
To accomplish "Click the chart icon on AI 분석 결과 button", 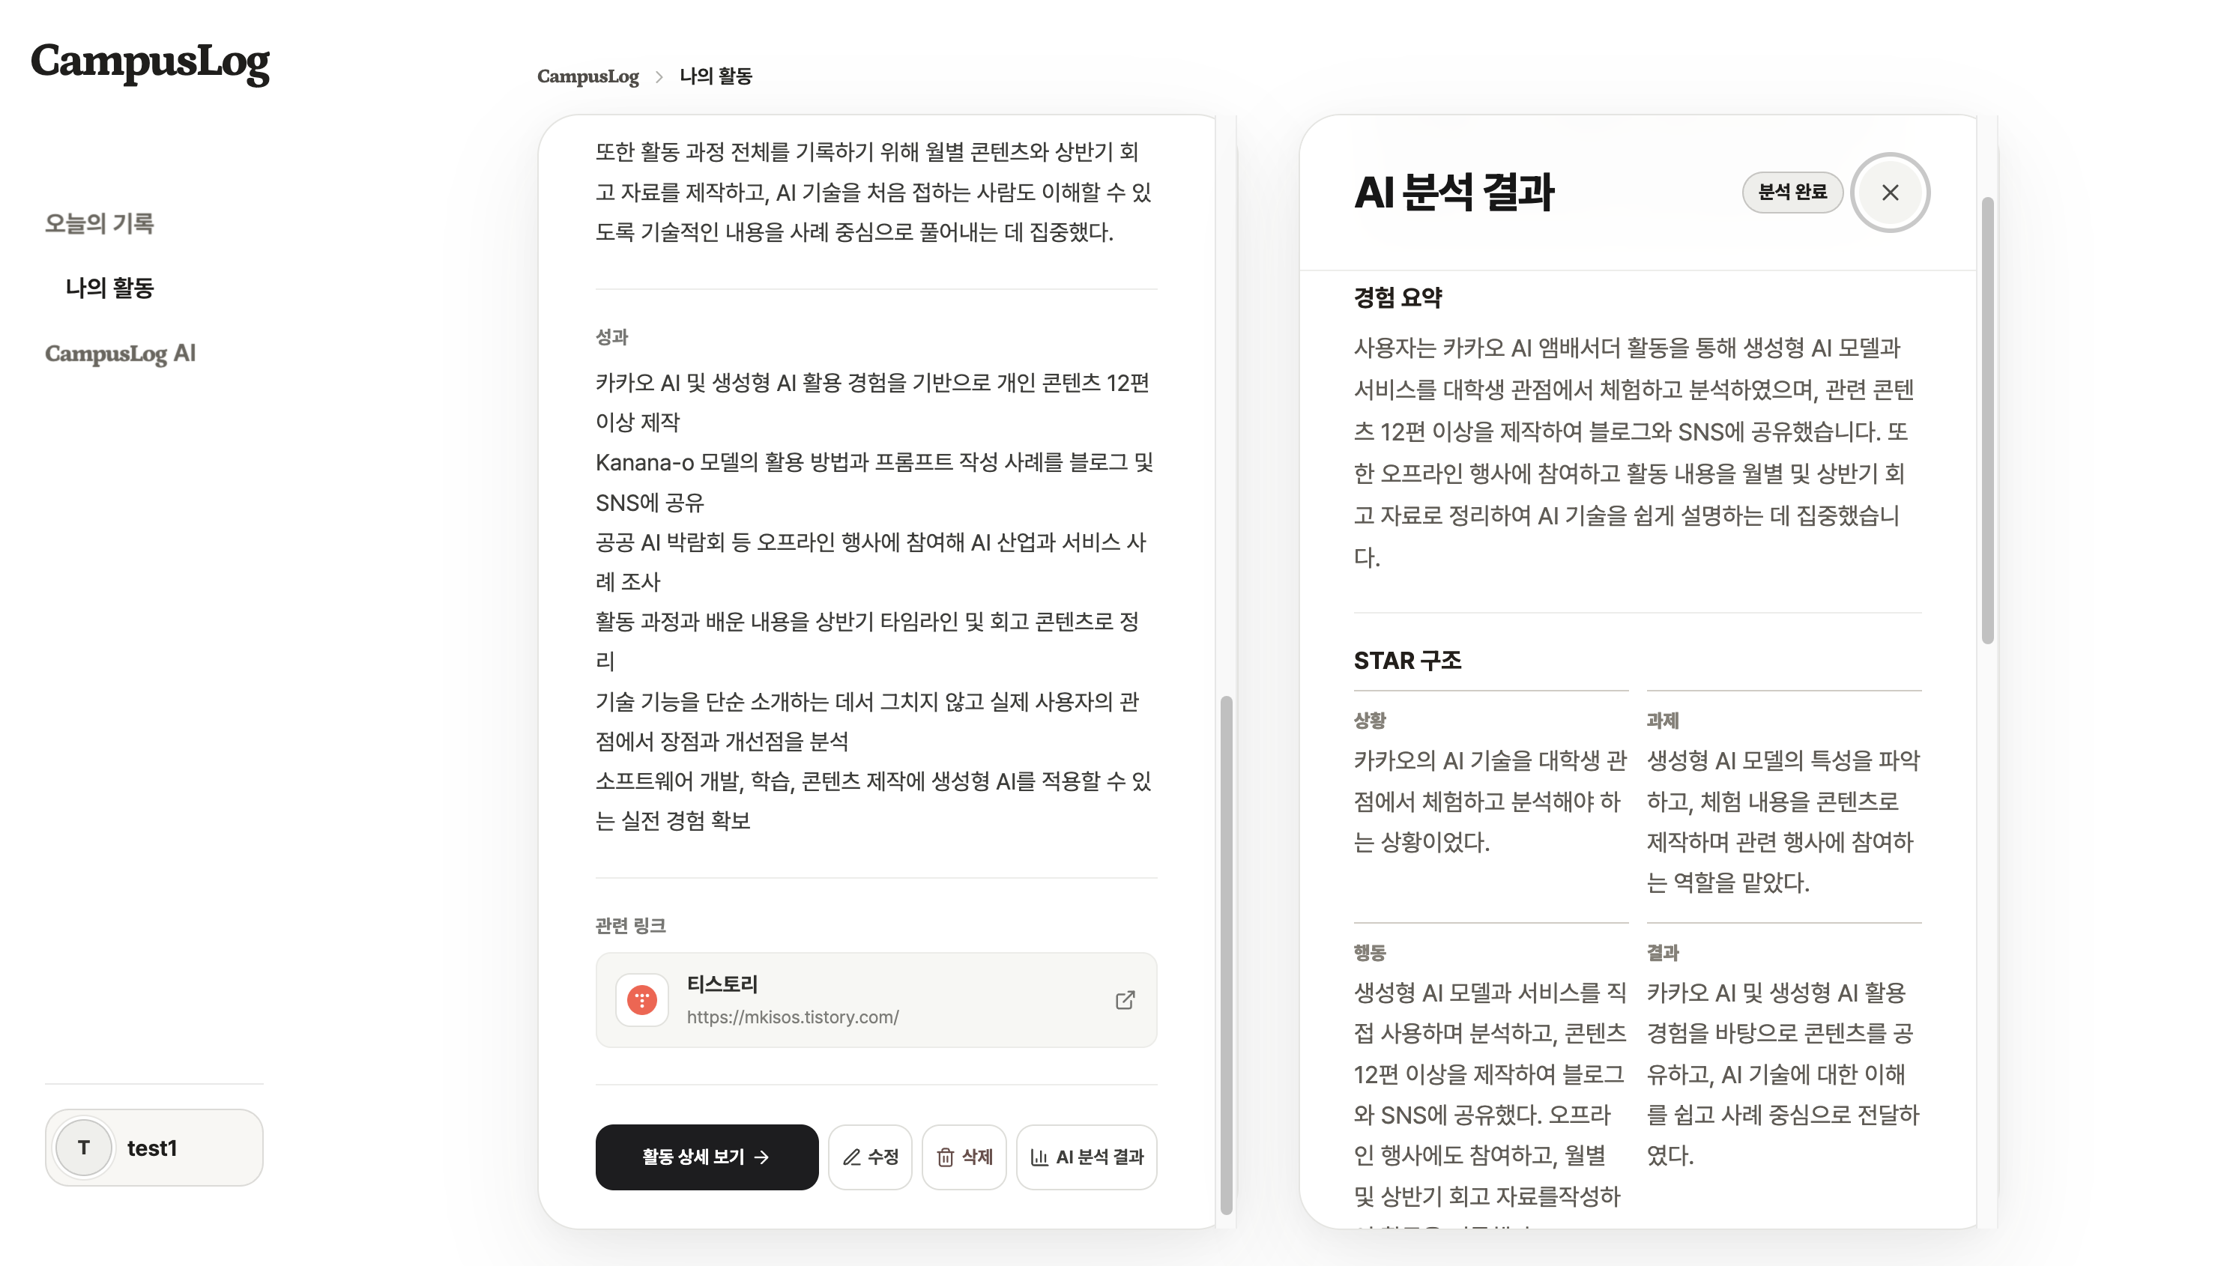I will click(x=1039, y=1157).
